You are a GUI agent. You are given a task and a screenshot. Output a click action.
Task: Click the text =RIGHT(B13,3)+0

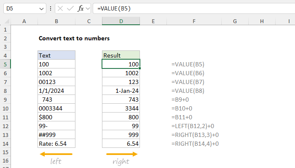click(195, 135)
